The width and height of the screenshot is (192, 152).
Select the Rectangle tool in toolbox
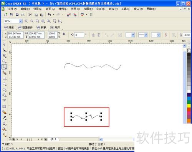[4, 78]
